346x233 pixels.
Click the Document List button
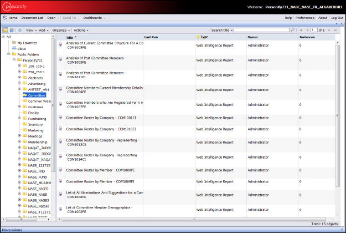pyautogui.click(x=33, y=18)
